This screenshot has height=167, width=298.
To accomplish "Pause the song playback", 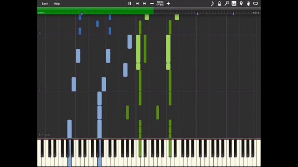I will coord(129,3).
